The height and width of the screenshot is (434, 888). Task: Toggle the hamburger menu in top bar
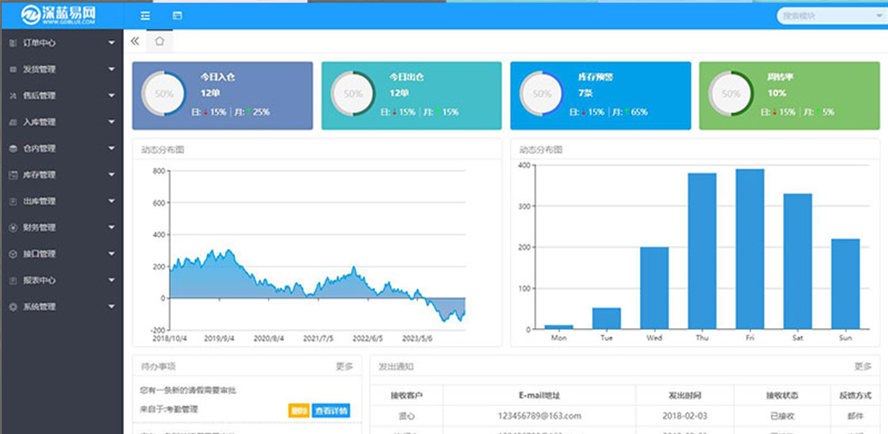point(146,16)
